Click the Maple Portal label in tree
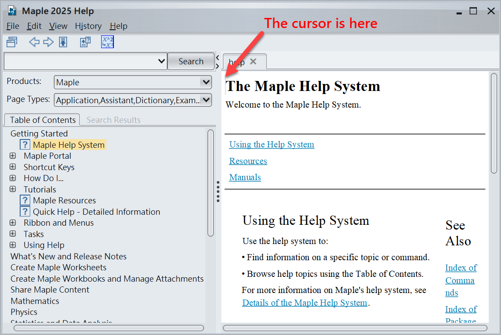The image size is (501, 335). coord(47,156)
